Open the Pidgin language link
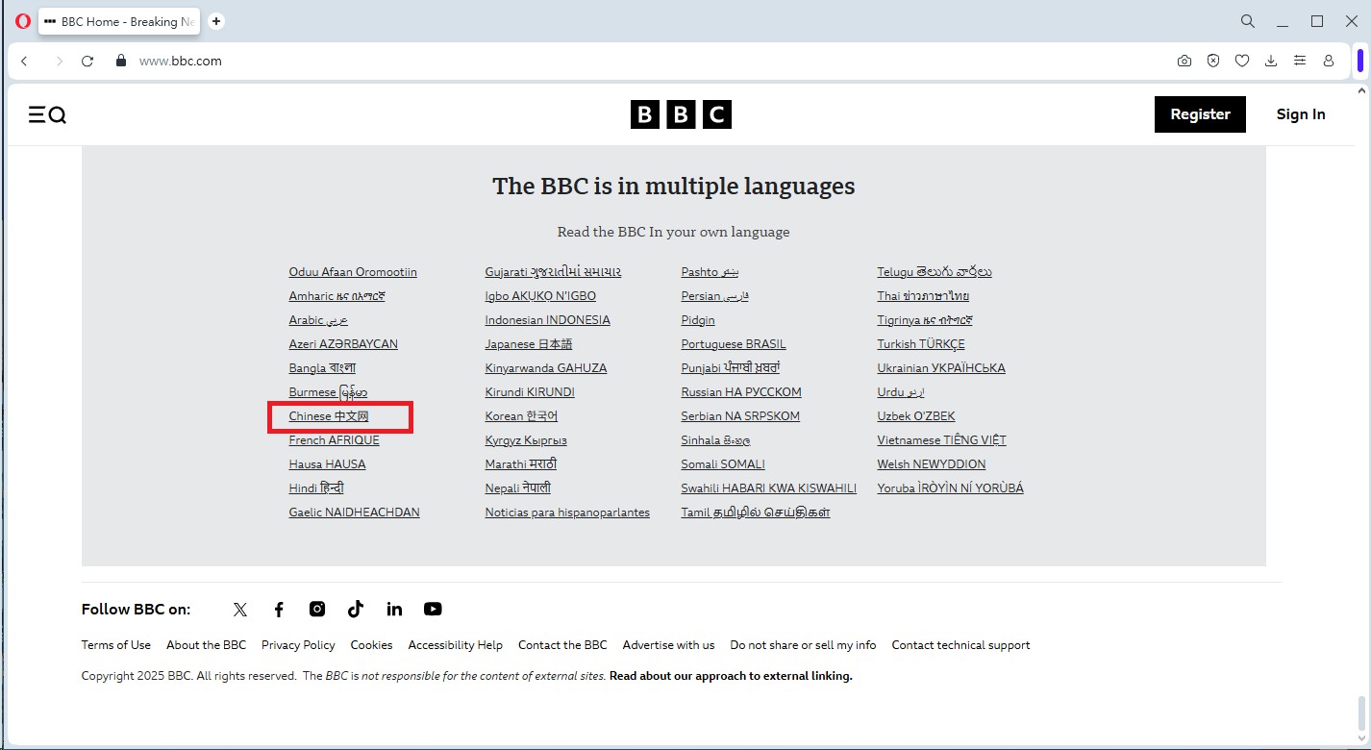1371x750 pixels. (698, 320)
